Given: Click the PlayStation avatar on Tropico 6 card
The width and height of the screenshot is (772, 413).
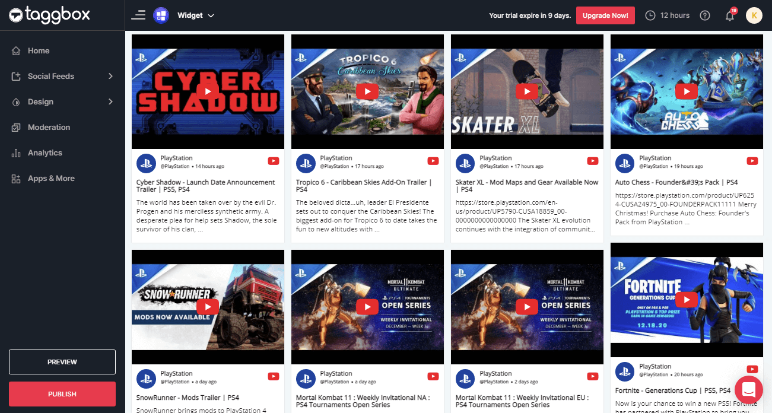Looking at the screenshot, I should (306, 163).
